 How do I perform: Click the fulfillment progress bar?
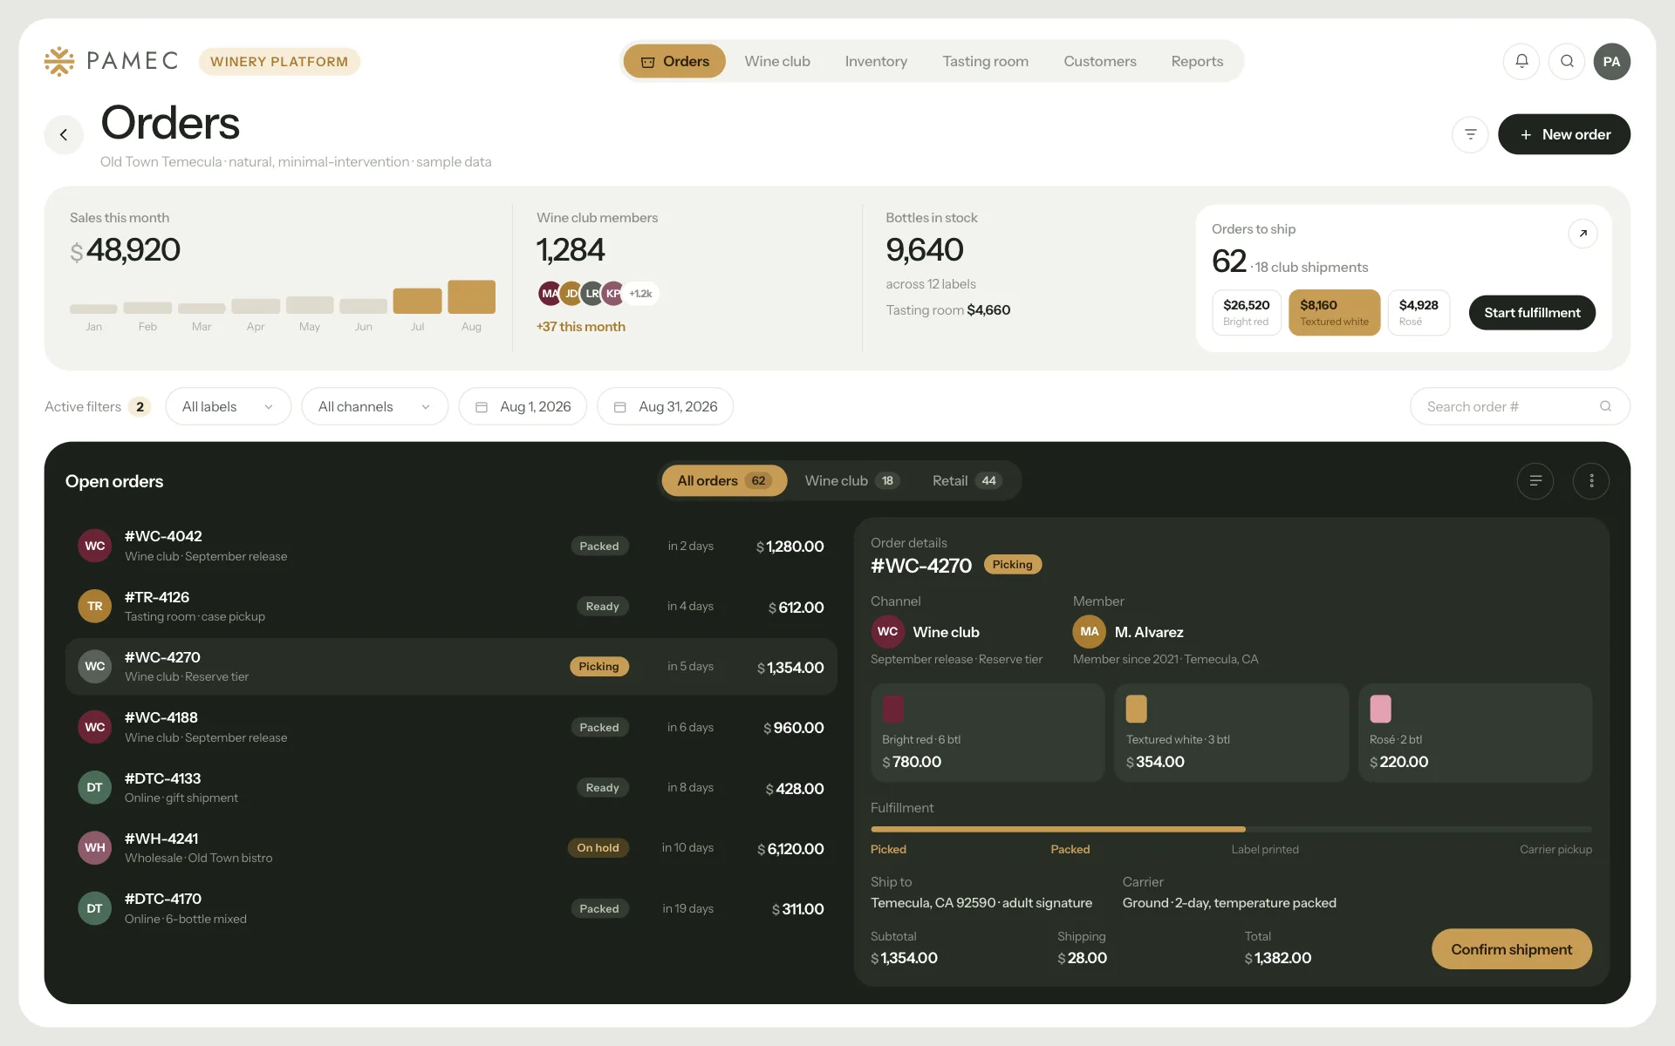tap(1231, 829)
